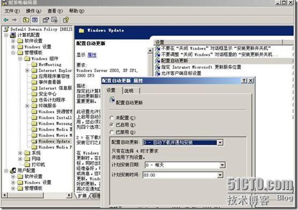Click right arrow of tree horizontal scrollbar

[70, 195]
